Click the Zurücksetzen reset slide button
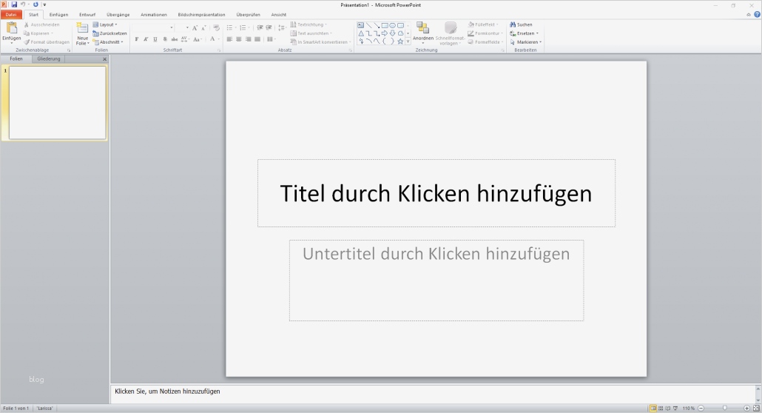 click(x=109, y=33)
